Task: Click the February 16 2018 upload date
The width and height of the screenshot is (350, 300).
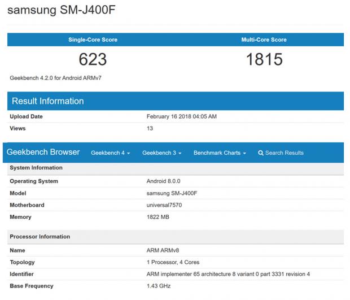Action: [181, 116]
